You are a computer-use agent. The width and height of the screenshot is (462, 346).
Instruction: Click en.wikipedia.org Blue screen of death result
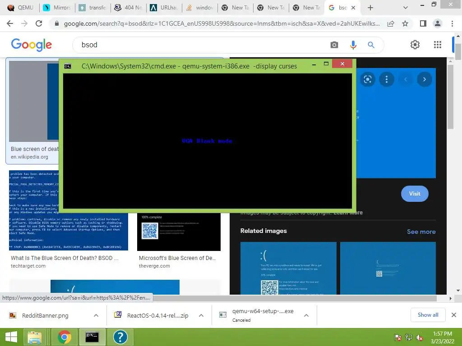tap(34, 153)
